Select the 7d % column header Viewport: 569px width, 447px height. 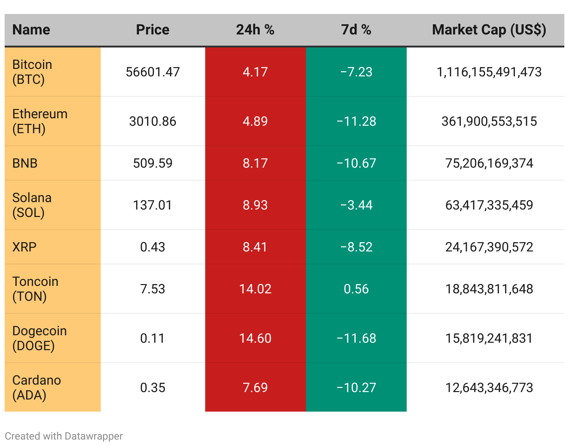[356, 30]
